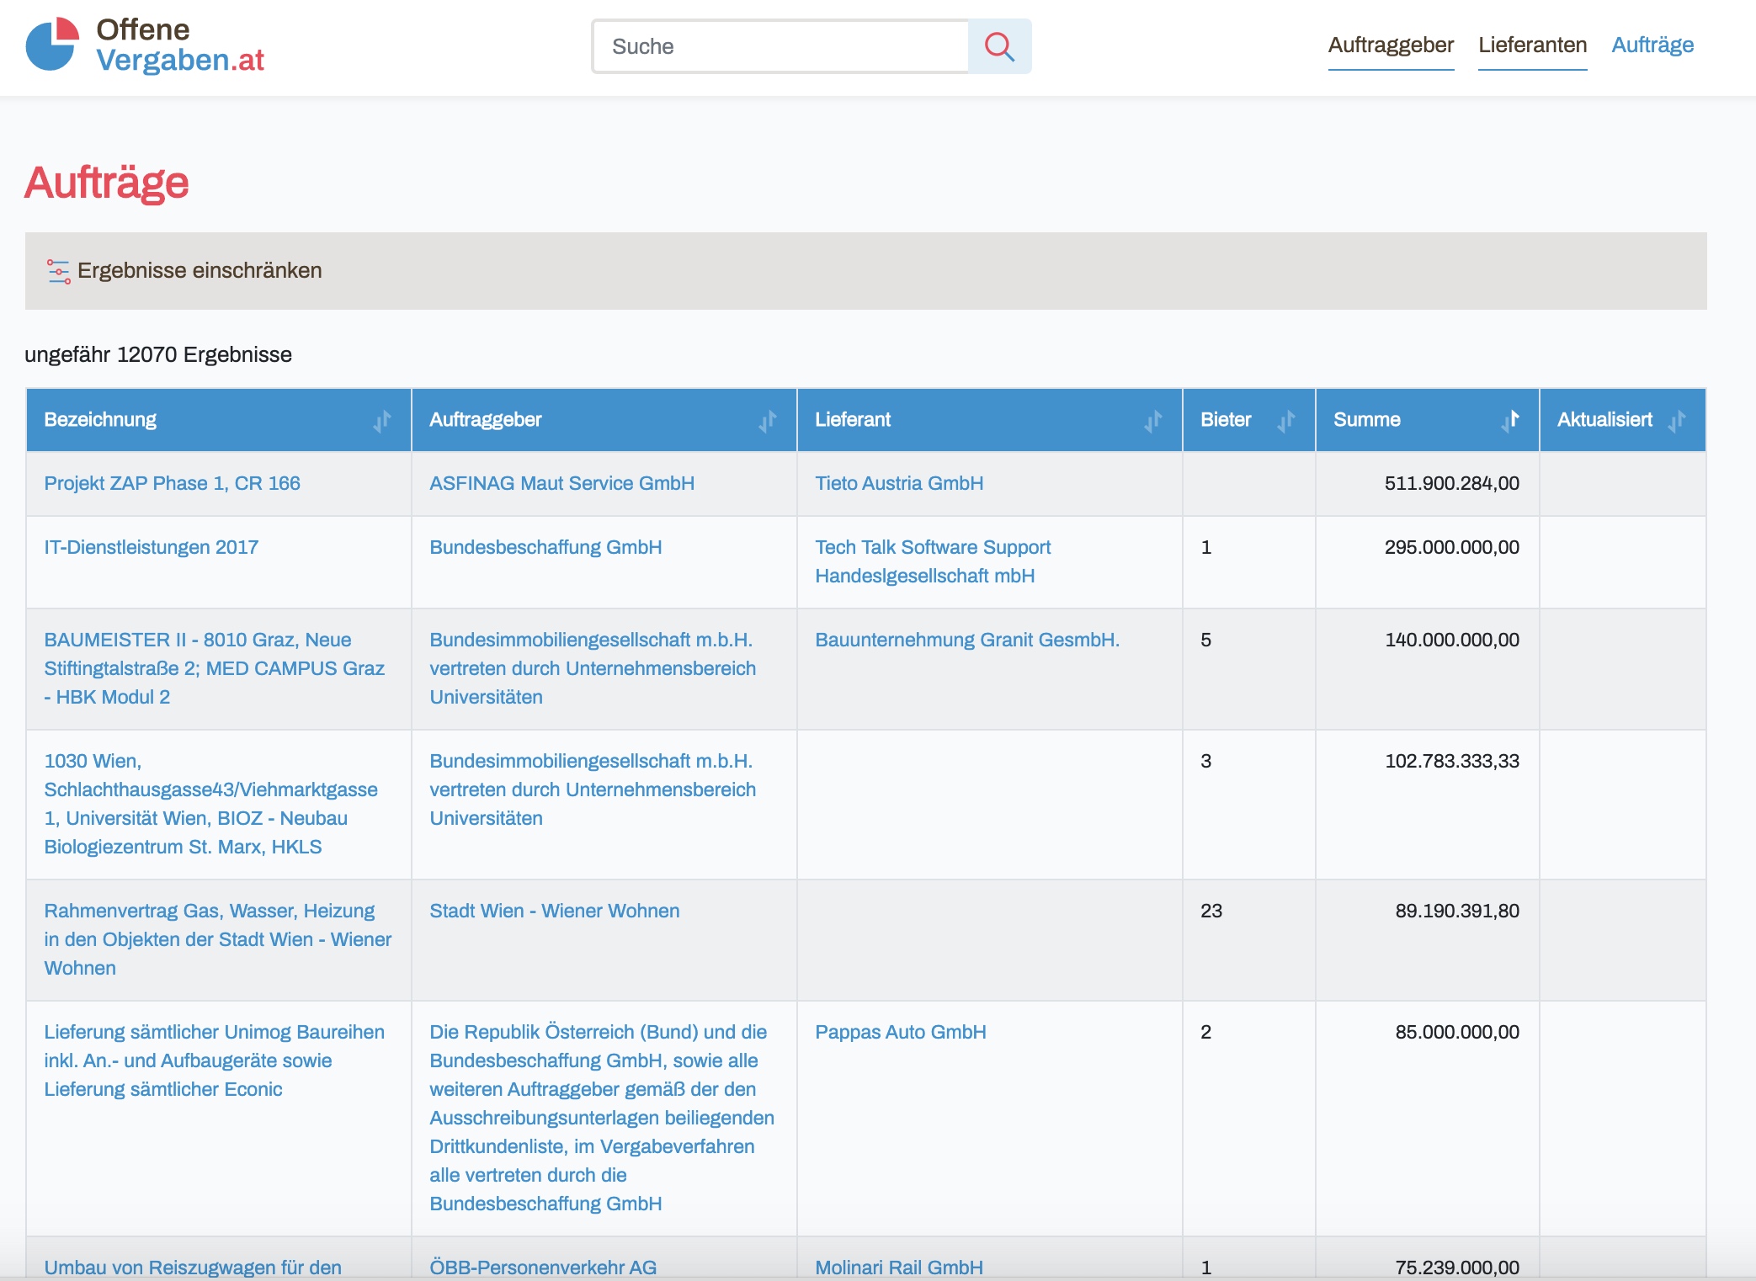
Task: Click the sum 295.000.000,00
Action: click(x=1452, y=547)
